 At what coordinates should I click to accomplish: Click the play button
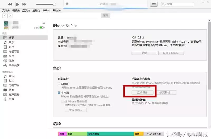[17, 4]
